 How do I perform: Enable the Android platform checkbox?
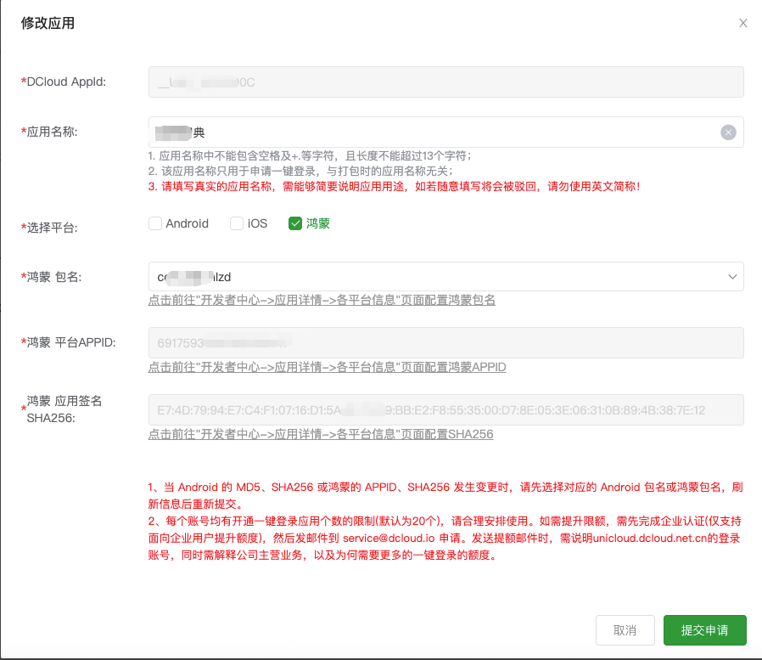pos(155,223)
